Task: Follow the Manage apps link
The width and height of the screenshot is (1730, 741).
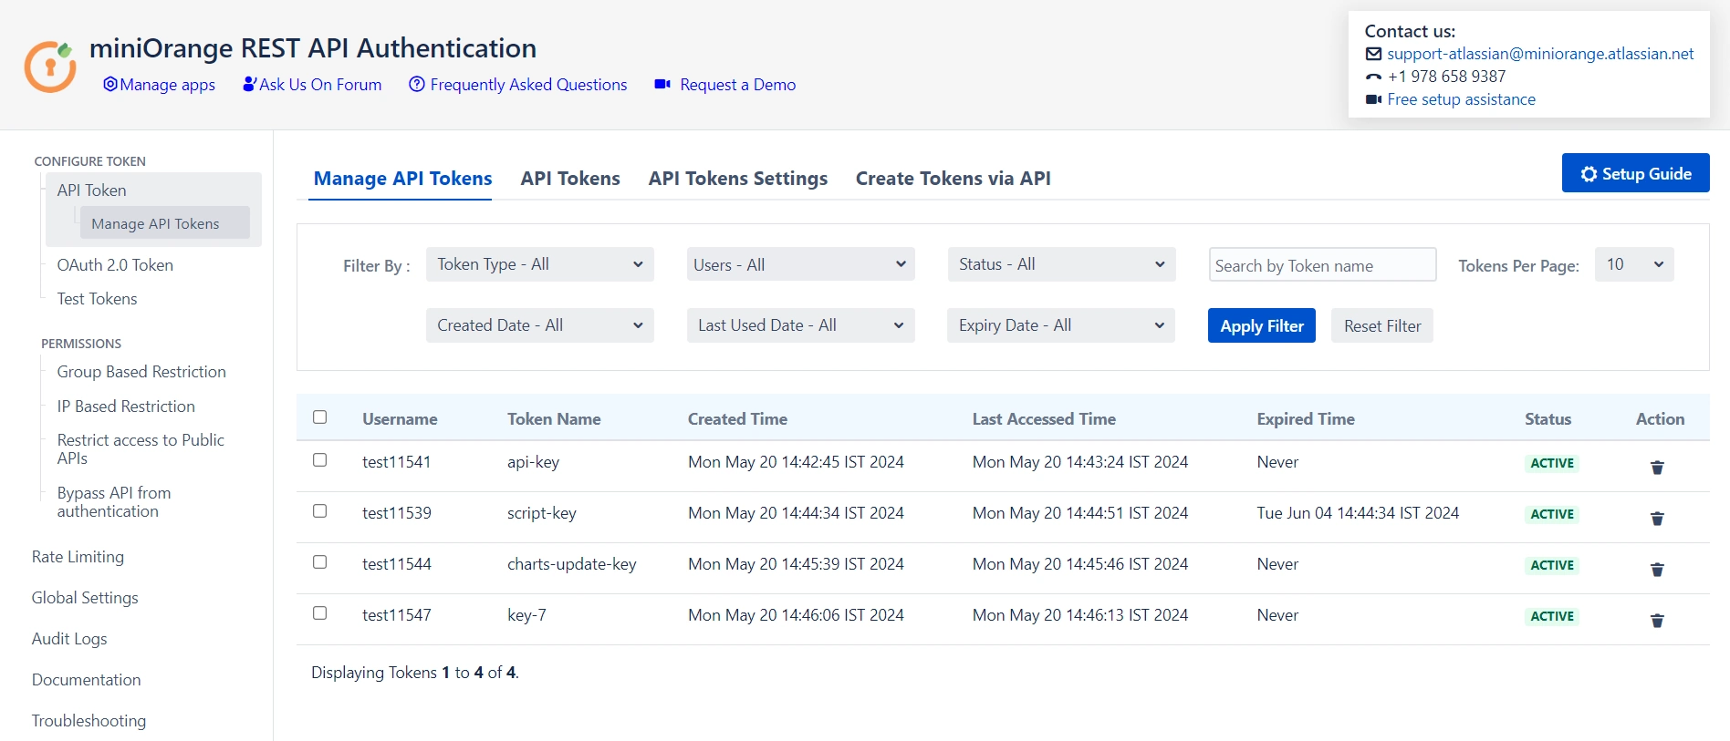Action: (167, 85)
